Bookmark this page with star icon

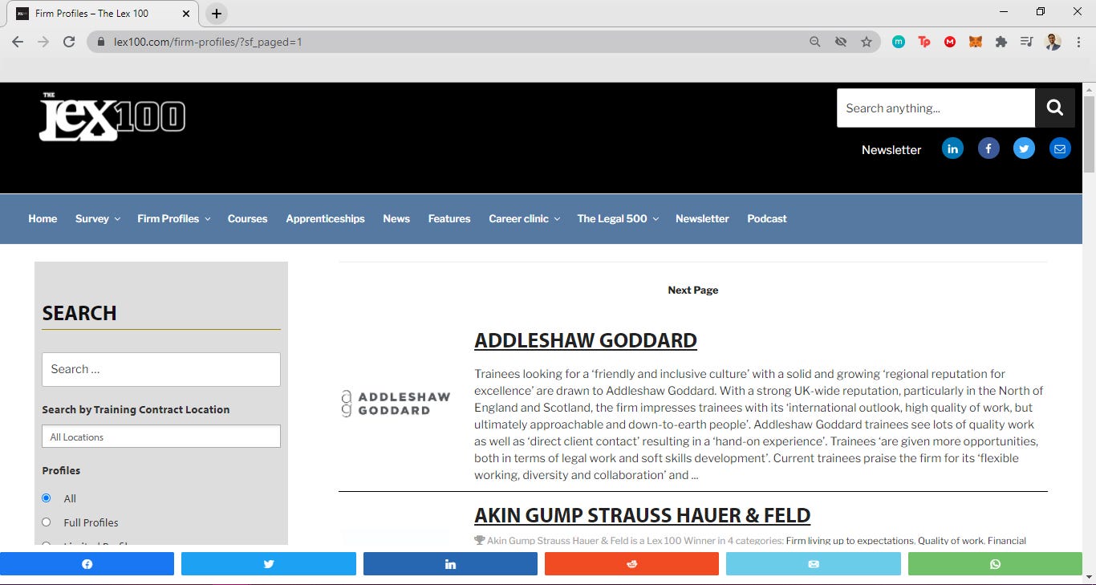pos(867,42)
